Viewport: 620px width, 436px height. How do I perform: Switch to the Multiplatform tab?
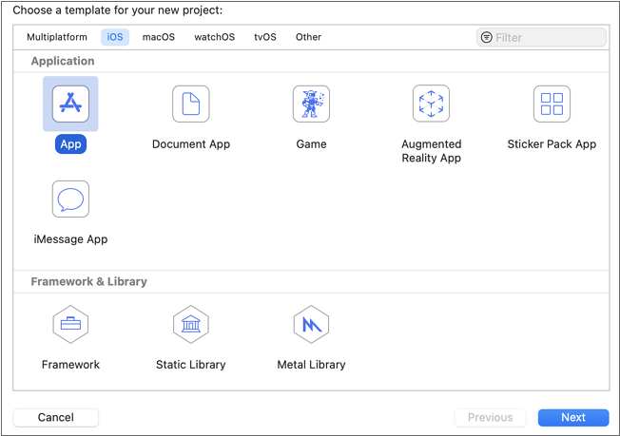[x=57, y=37]
